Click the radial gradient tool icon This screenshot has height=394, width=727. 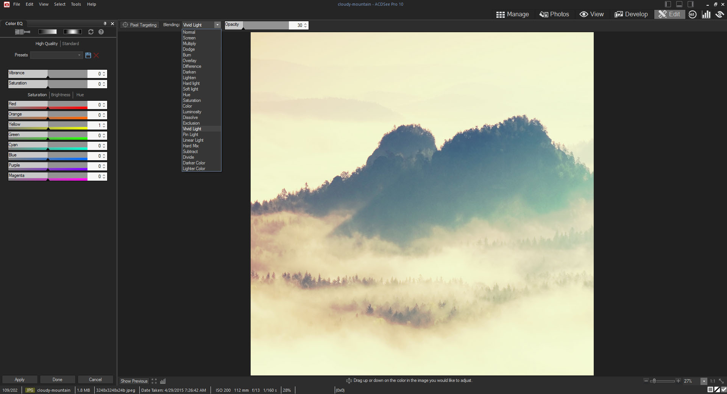point(72,32)
